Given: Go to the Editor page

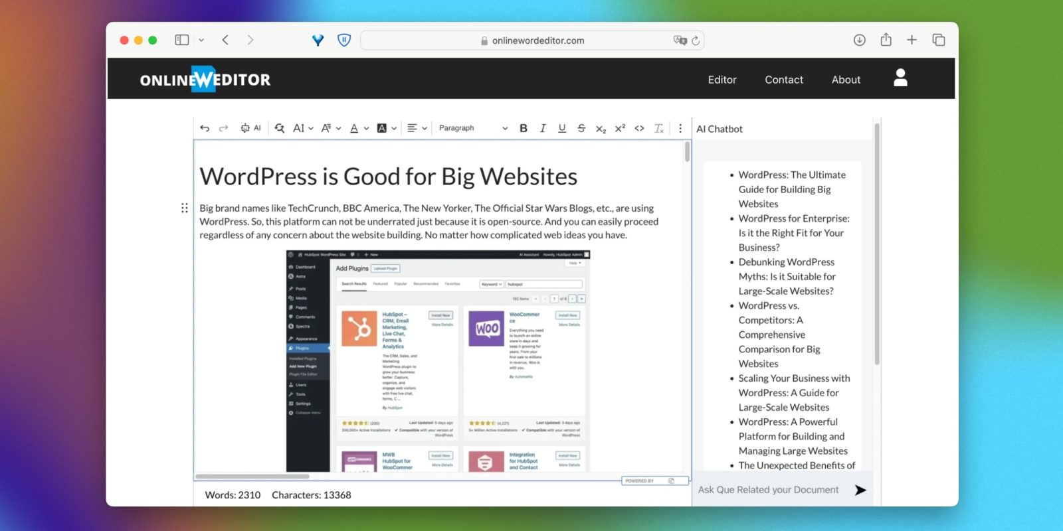Looking at the screenshot, I should (x=722, y=80).
